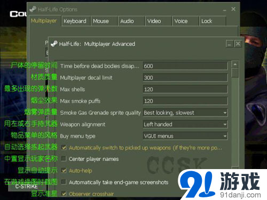Close the Half-Life Options window
This screenshot has width=267, height=200.
point(233,9)
